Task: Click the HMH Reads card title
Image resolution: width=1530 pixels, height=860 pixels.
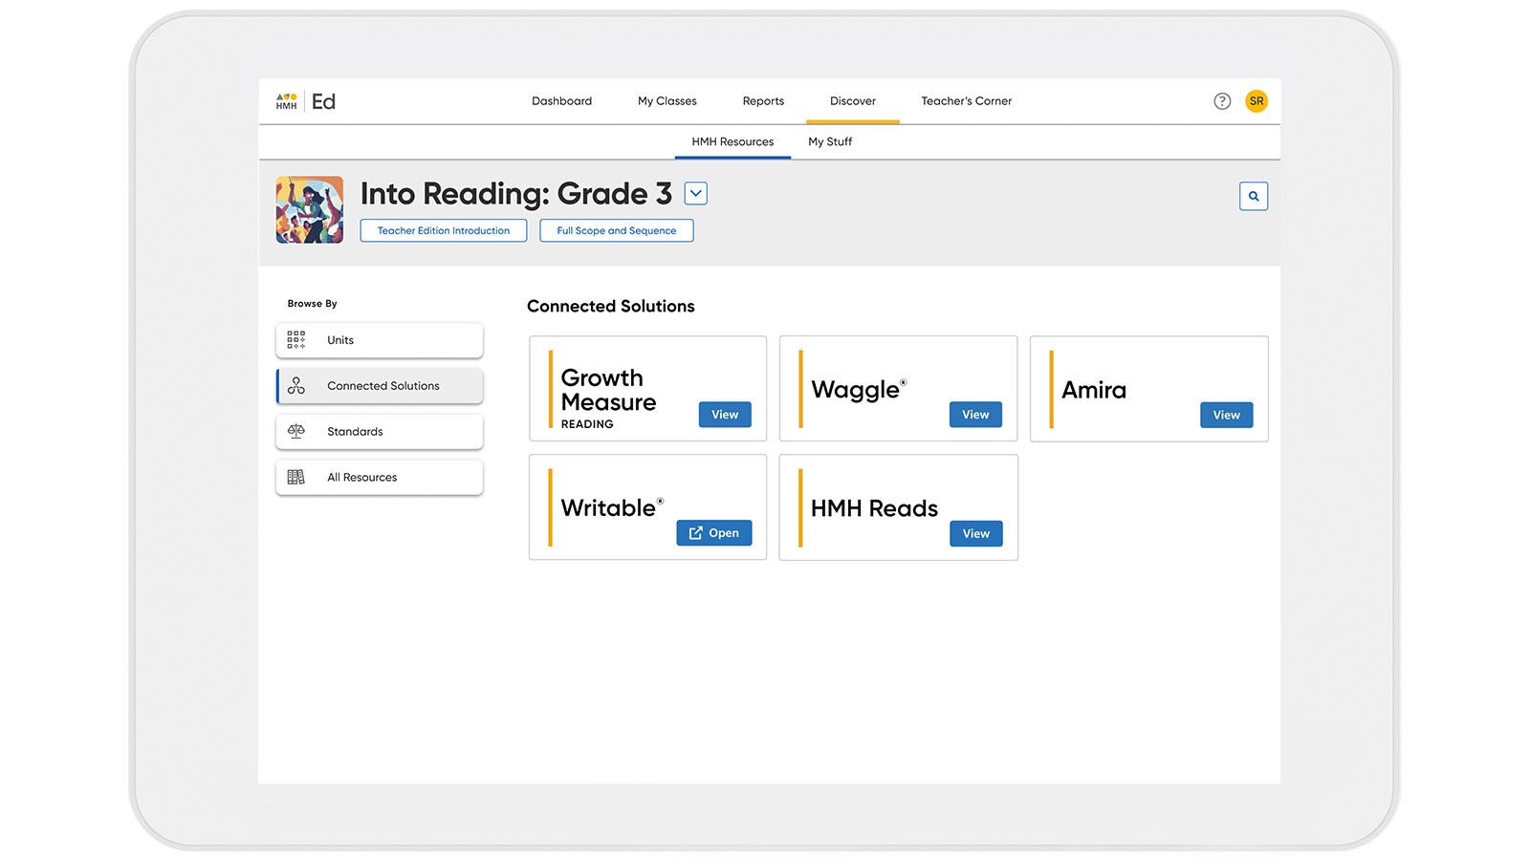Action: 874,508
